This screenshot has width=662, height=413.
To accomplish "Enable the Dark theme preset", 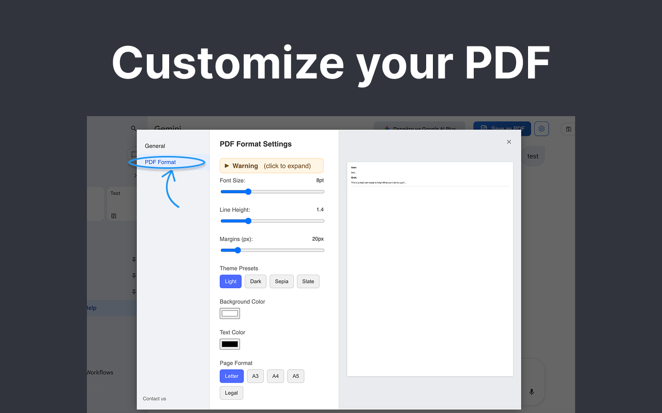I will pyautogui.click(x=255, y=281).
